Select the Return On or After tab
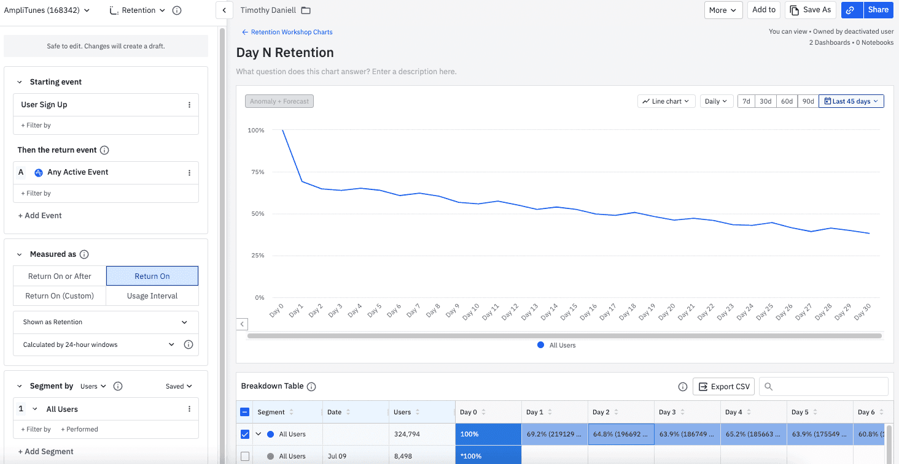This screenshot has width=899, height=464. click(x=59, y=275)
